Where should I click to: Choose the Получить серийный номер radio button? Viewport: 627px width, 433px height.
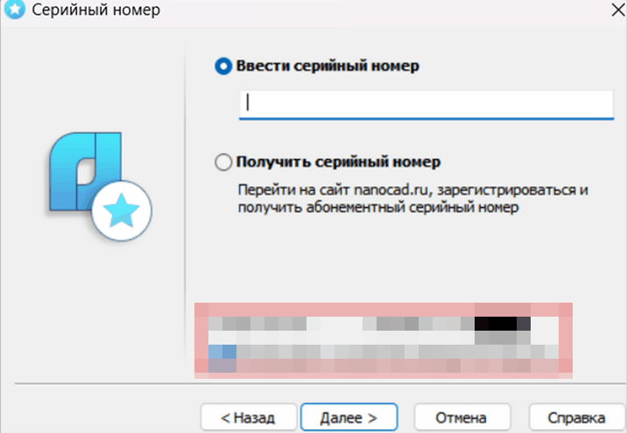(223, 163)
